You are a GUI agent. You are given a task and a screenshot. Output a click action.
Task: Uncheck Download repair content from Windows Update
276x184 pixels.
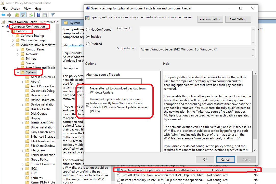tap(87, 105)
